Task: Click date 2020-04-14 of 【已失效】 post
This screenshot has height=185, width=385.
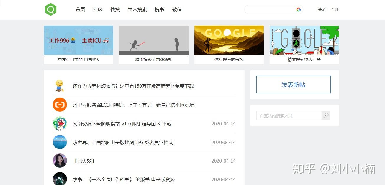Action: (224, 161)
